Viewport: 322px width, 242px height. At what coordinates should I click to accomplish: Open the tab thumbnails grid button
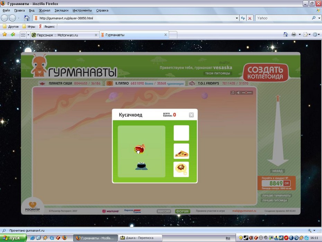(x=23, y=35)
